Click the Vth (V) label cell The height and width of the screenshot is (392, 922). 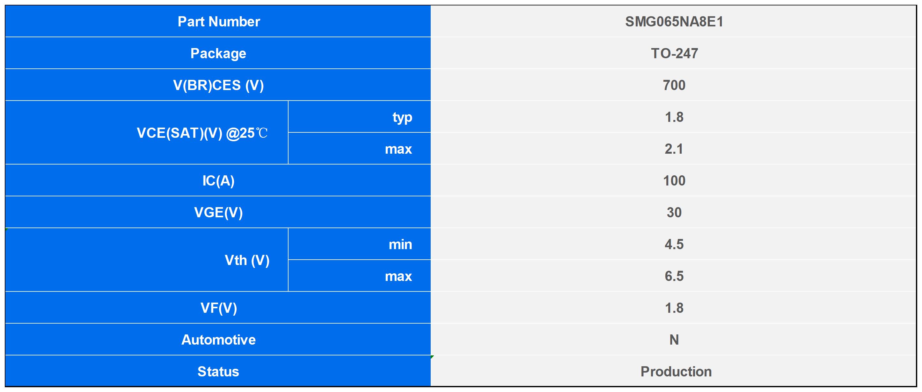[247, 260]
